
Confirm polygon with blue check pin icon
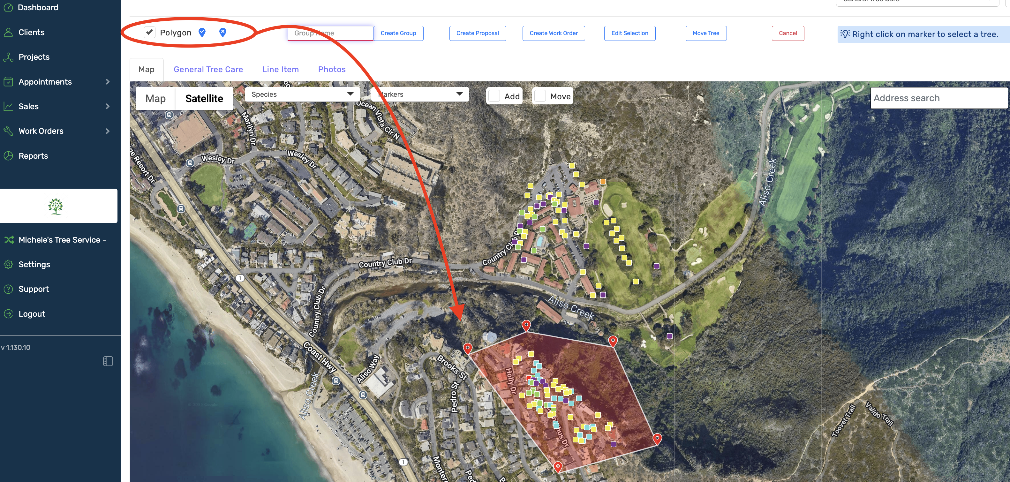point(202,33)
